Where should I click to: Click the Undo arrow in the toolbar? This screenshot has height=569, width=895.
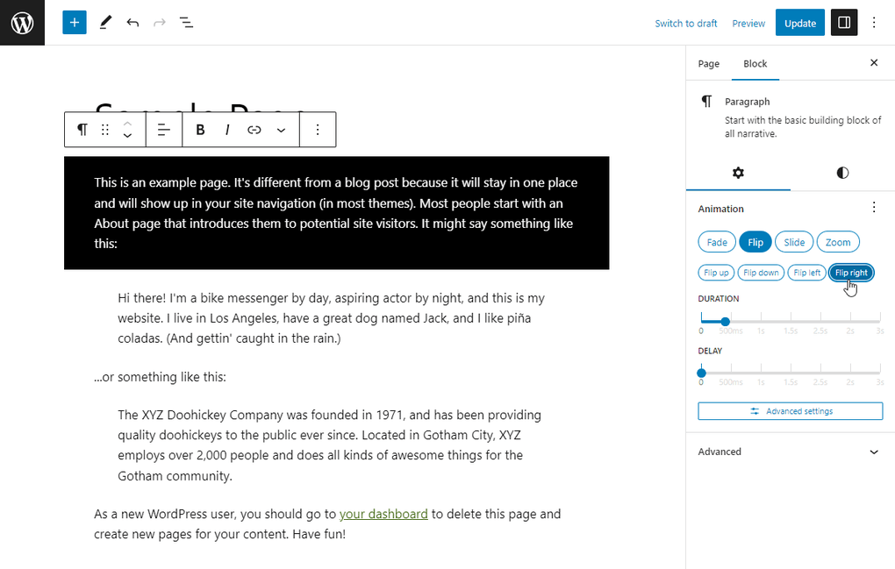point(132,22)
